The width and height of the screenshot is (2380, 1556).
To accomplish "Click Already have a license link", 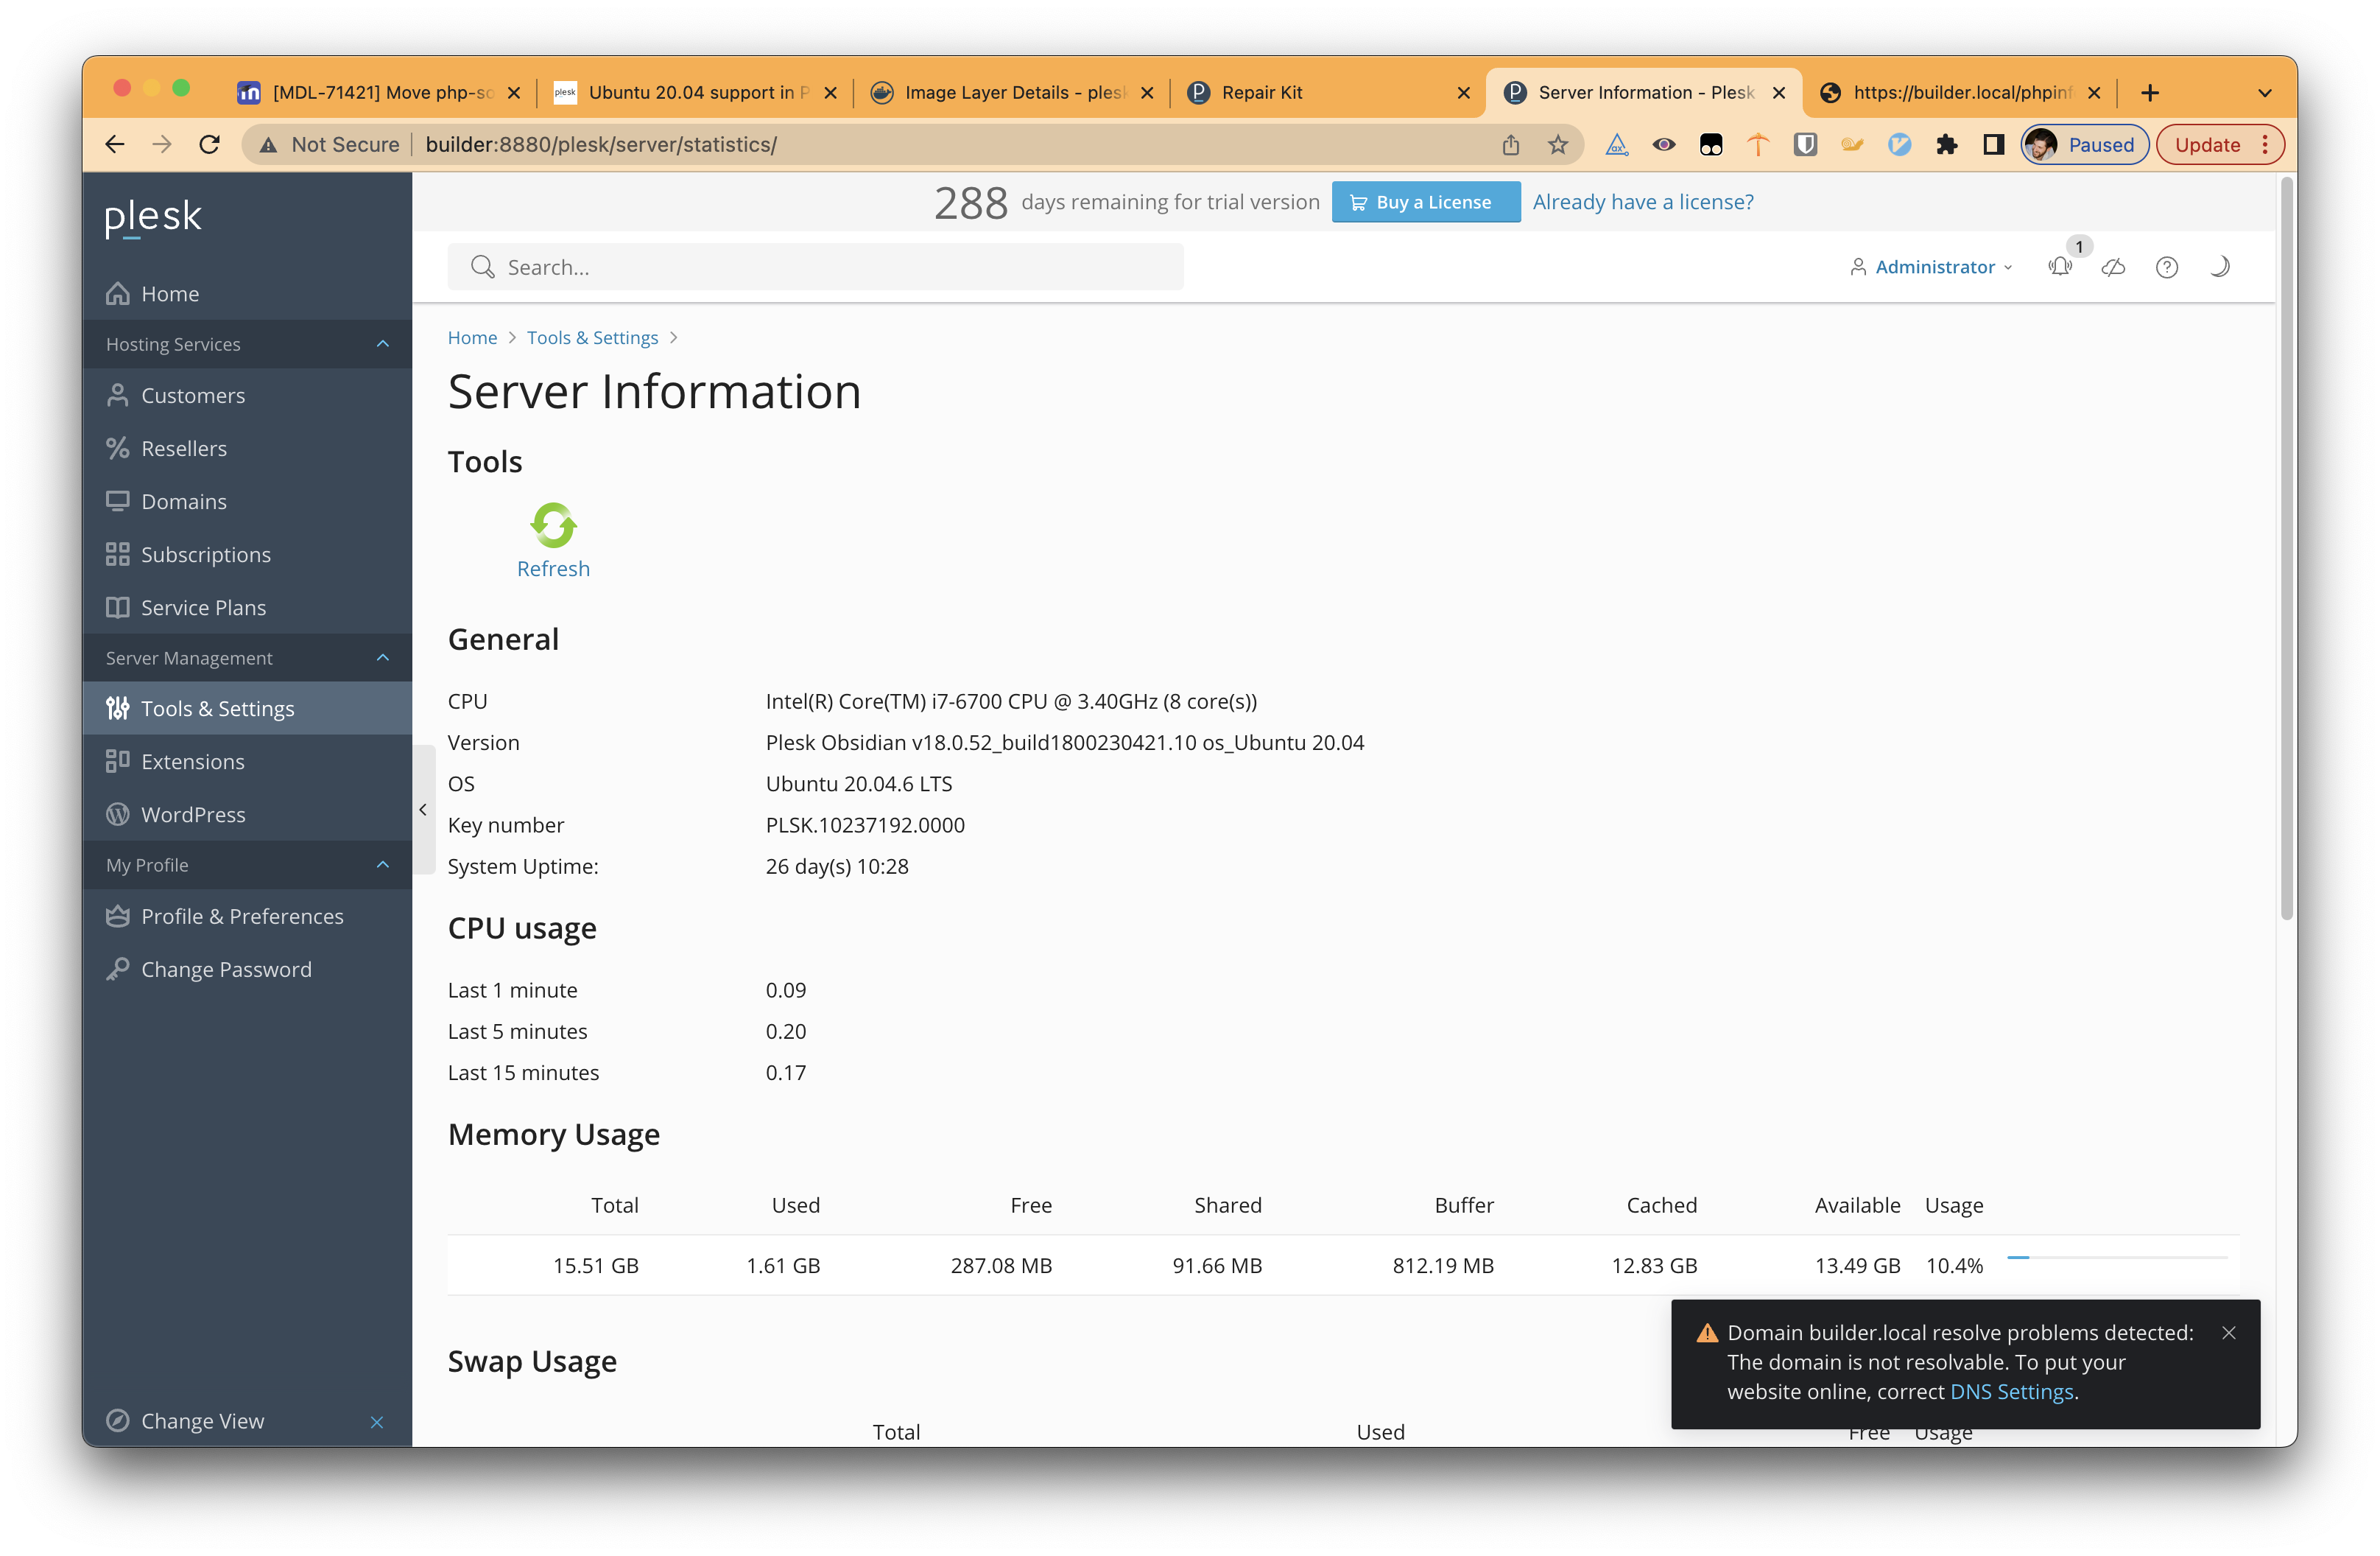I will 1642,202.
